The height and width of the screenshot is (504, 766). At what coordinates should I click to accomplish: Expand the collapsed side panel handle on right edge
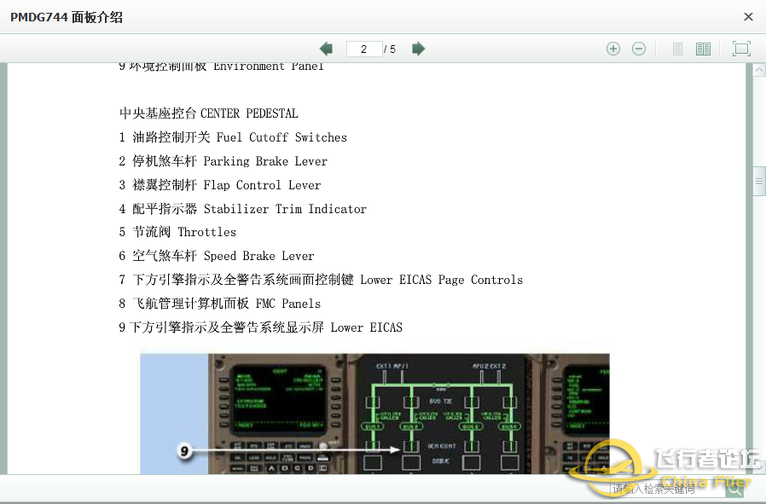point(759,181)
